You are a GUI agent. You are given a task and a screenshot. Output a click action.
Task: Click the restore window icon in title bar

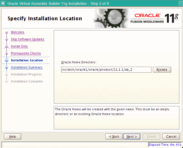pos(181,3)
